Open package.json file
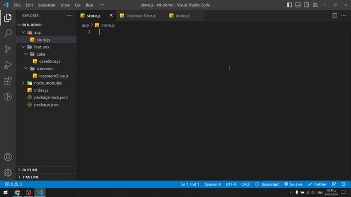The width and height of the screenshot is (351, 197). click(47, 105)
